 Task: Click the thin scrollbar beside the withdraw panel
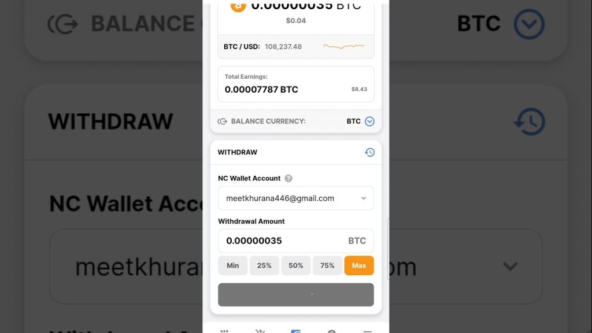point(388,249)
